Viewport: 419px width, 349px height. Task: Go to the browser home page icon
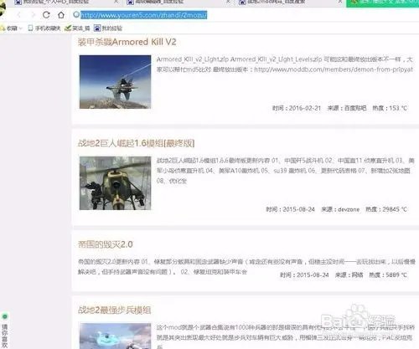tap(61, 15)
